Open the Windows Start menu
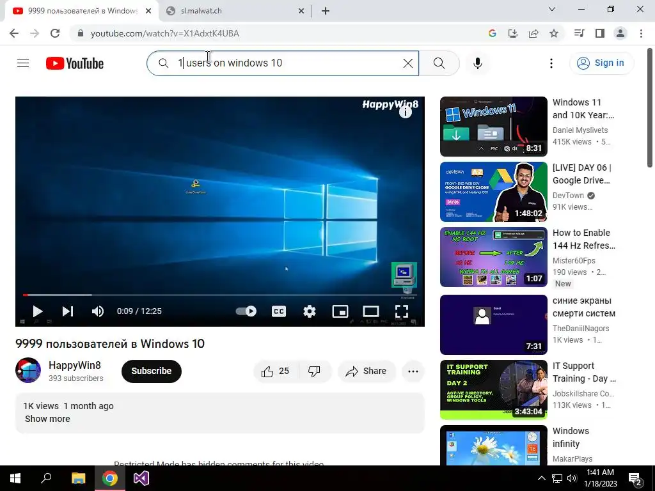 (x=15, y=478)
